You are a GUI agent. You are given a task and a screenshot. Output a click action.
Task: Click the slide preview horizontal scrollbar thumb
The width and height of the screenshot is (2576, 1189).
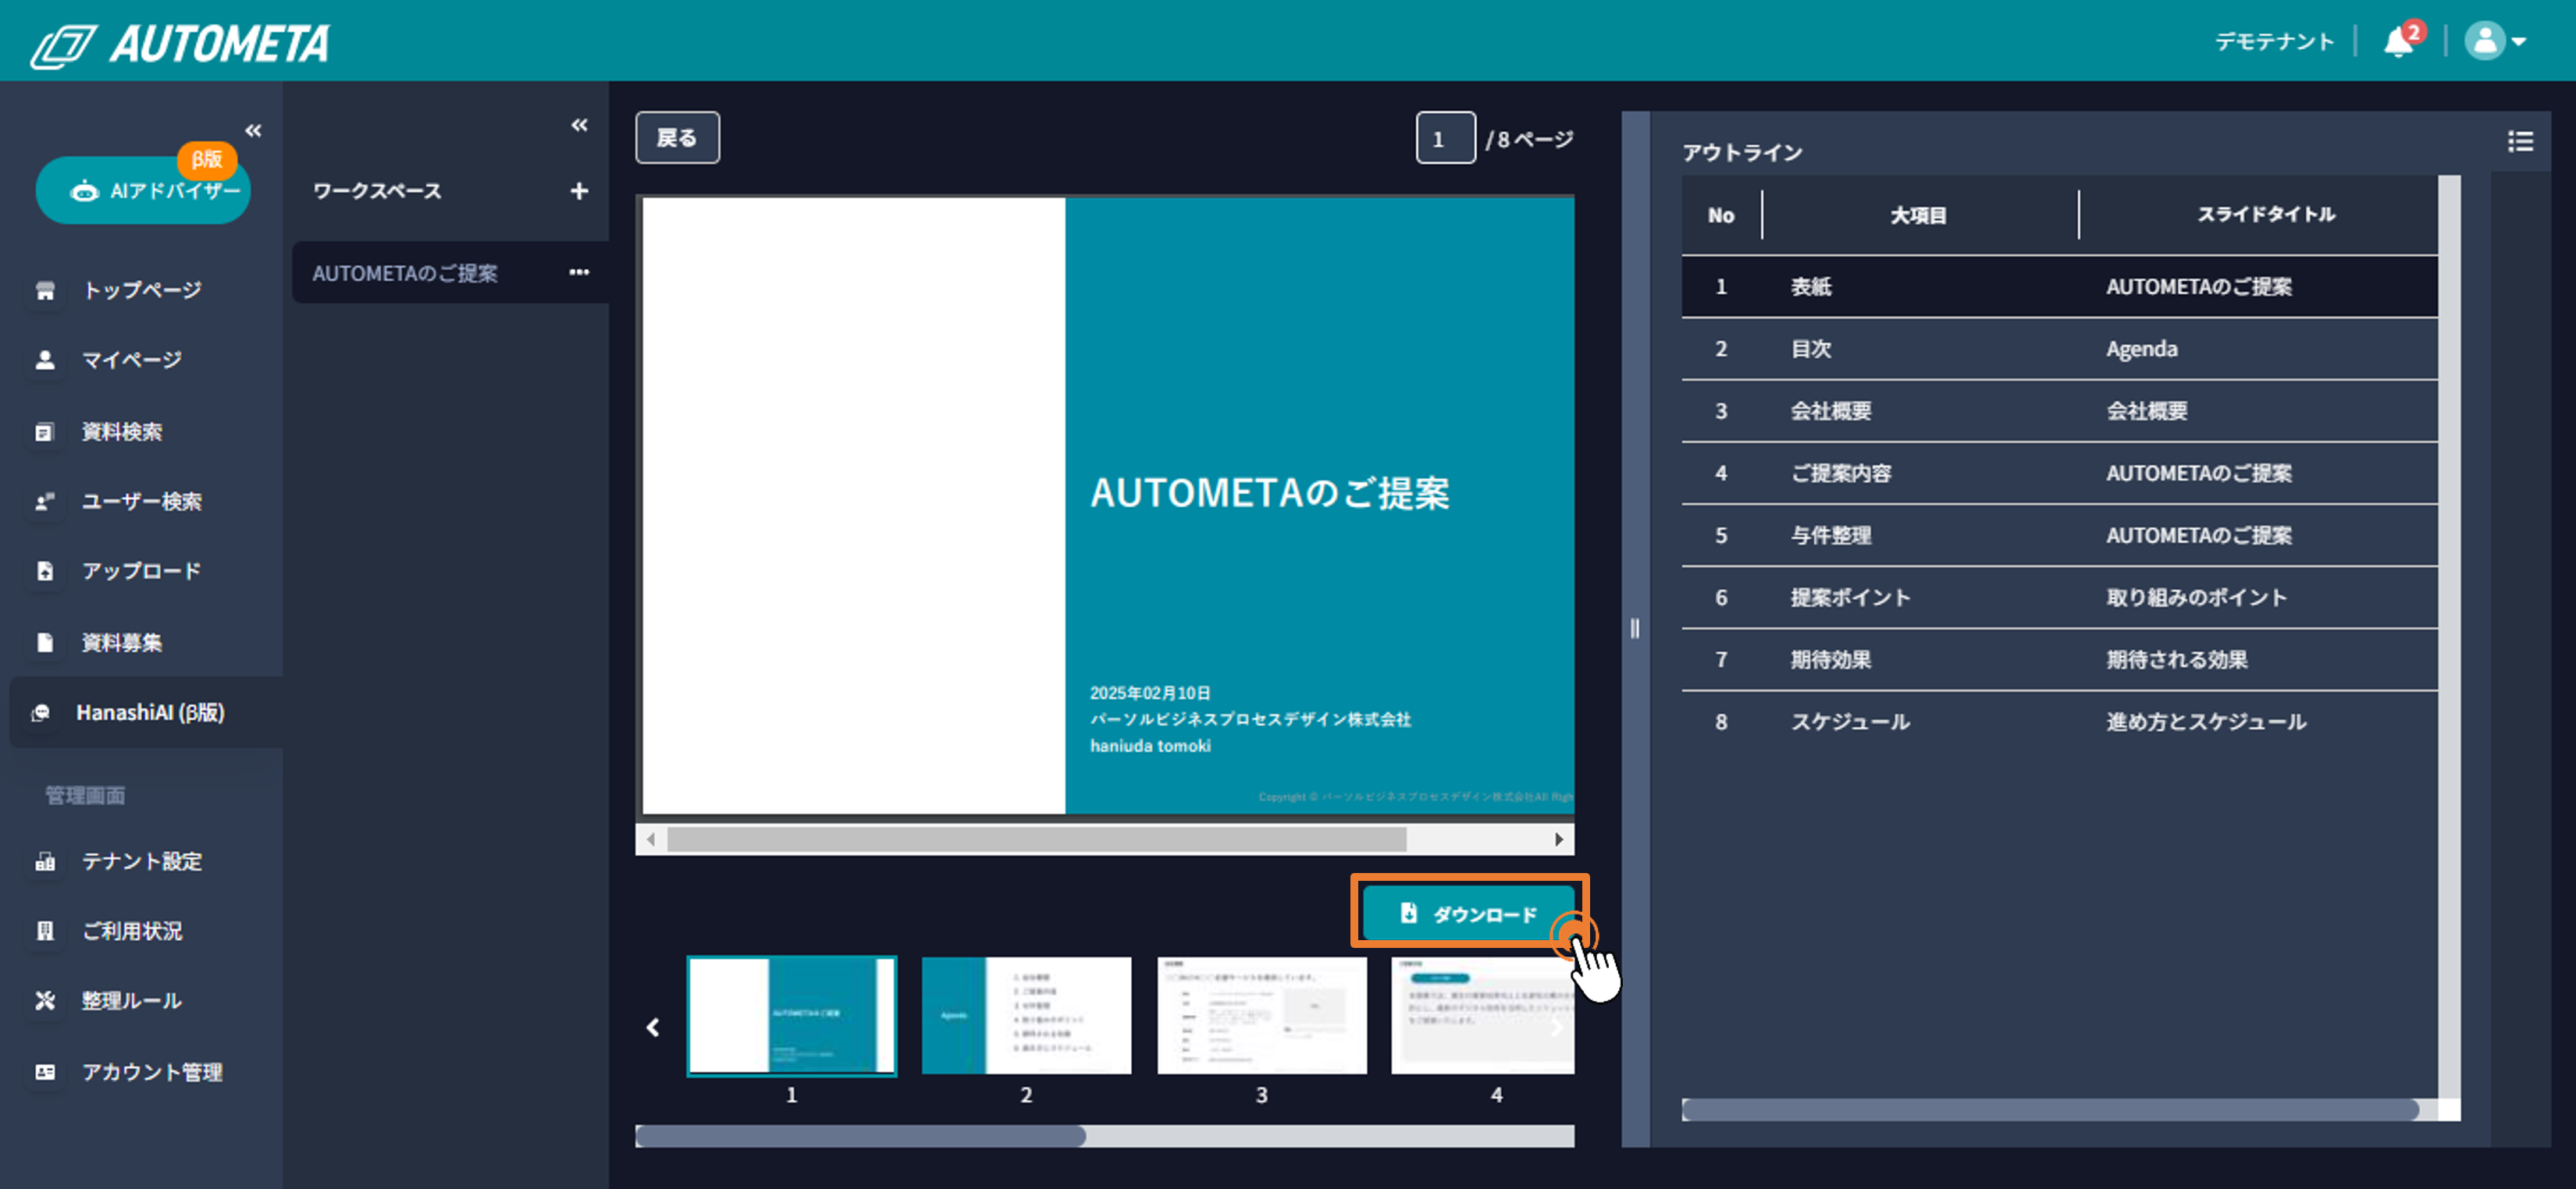pos(1037,839)
